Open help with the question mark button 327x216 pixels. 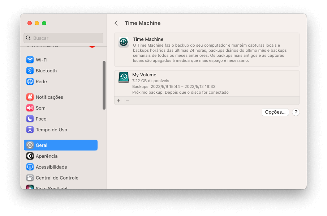pos(296,112)
